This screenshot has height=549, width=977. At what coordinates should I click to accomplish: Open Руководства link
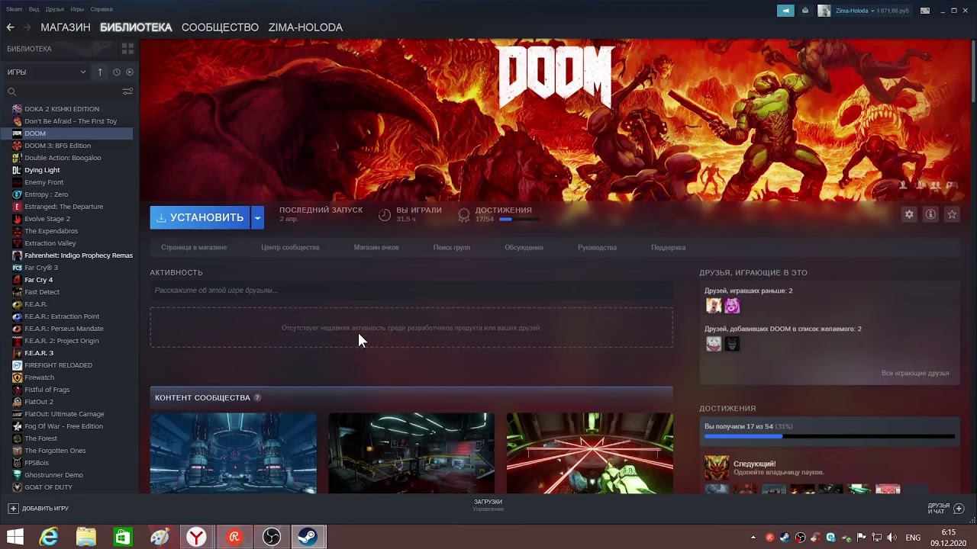pyautogui.click(x=597, y=247)
